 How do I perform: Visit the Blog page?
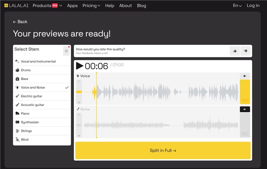point(142,6)
